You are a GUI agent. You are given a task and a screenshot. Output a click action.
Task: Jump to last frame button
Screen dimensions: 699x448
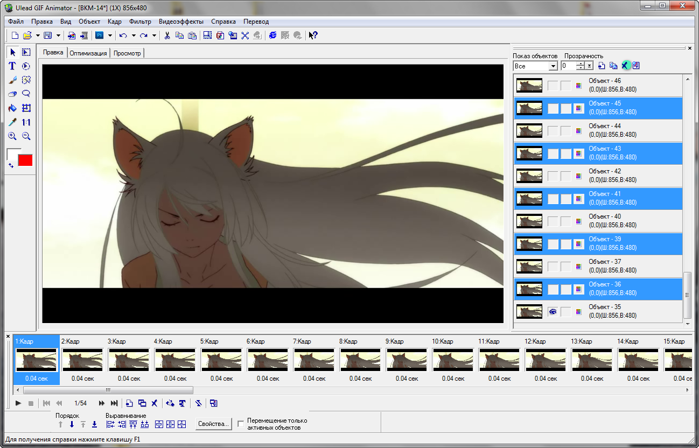[x=114, y=403]
